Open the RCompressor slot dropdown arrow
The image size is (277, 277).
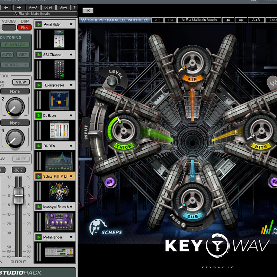click(x=71, y=85)
